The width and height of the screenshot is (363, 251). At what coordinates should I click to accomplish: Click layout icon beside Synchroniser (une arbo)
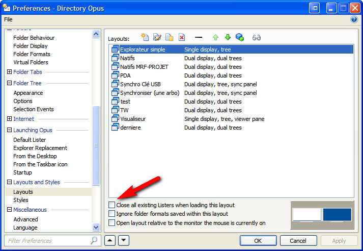pos(115,92)
